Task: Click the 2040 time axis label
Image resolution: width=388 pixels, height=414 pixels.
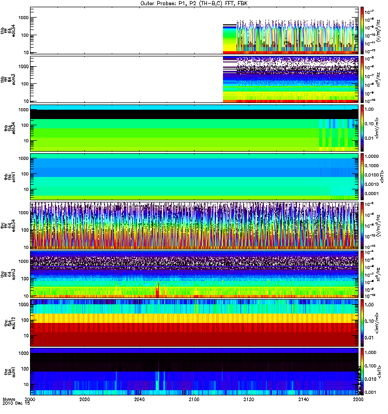Action: [139, 399]
